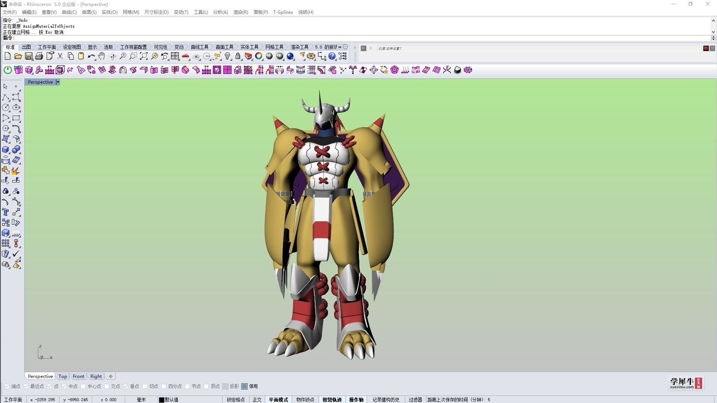Enable the 顶点 osnap checkbox
Screen dimensions: 717x403
click(x=206, y=386)
